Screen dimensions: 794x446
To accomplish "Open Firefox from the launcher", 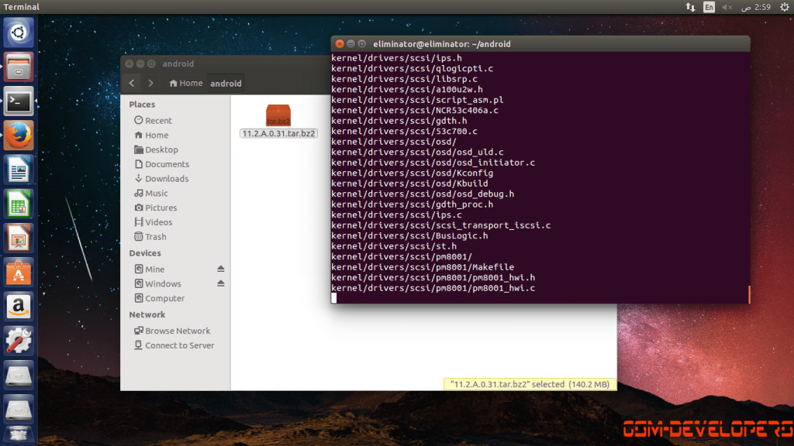I will [x=19, y=135].
